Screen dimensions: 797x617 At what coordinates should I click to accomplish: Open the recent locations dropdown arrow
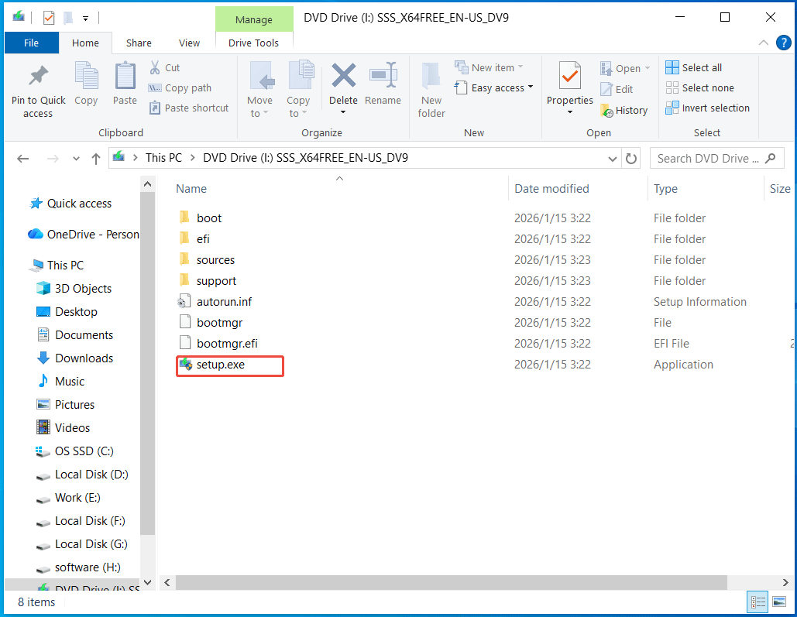click(x=76, y=159)
